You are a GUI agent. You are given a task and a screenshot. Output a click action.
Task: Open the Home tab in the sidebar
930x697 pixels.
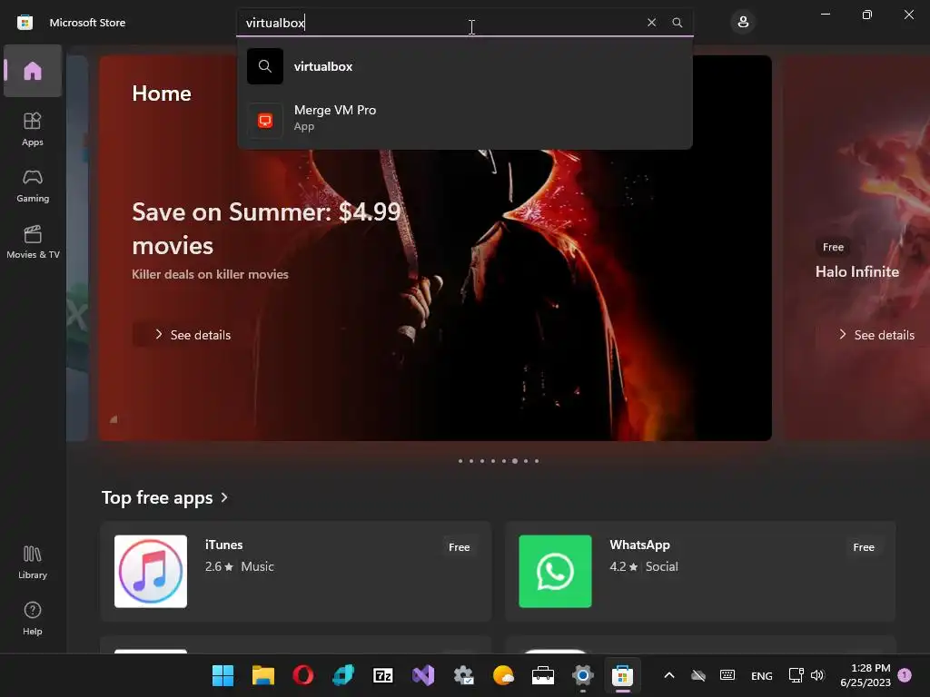click(x=33, y=71)
